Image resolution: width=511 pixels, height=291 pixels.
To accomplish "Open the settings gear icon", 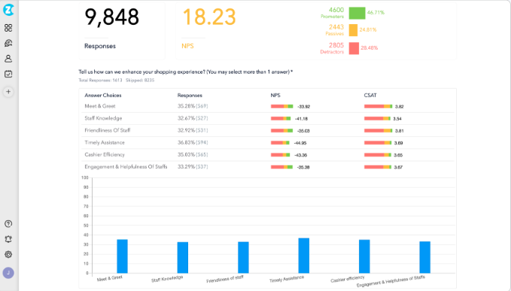I will 8,255.
